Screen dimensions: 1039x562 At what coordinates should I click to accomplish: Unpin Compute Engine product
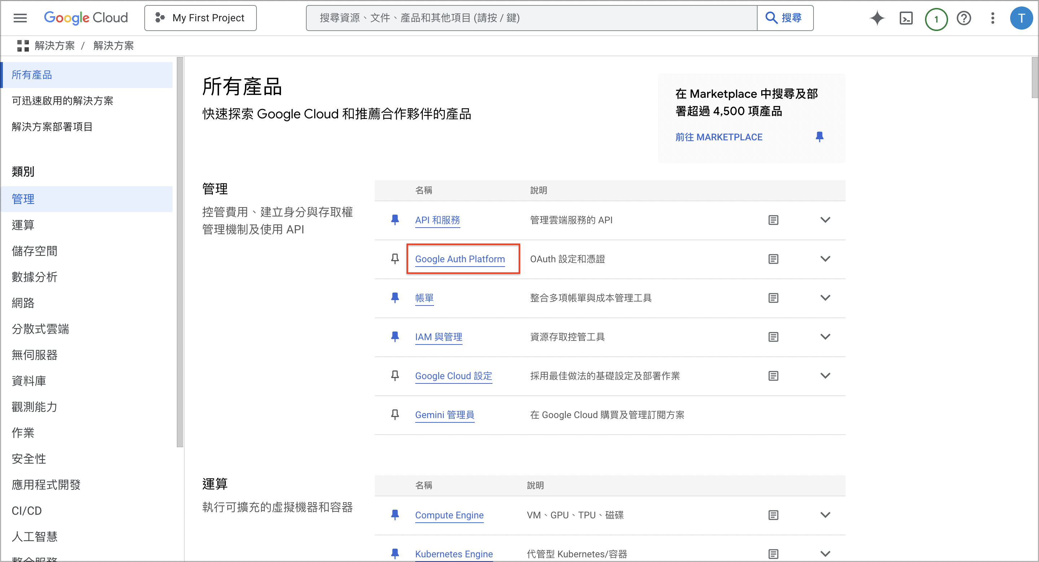[x=395, y=515]
